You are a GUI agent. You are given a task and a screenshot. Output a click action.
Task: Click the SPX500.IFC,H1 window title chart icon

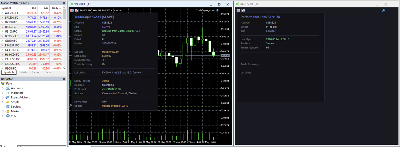point(71,4)
